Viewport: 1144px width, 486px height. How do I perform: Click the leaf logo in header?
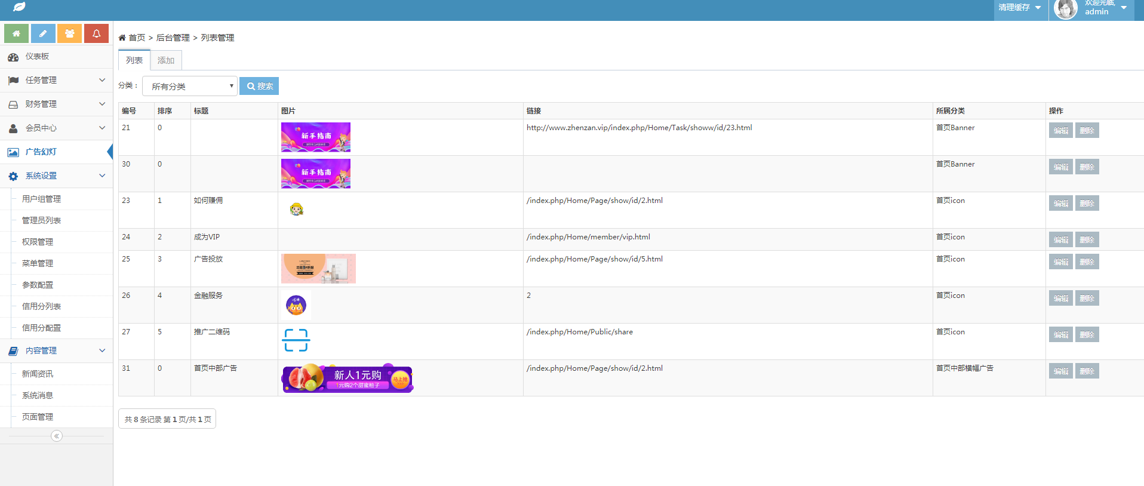pyautogui.click(x=19, y=7)
